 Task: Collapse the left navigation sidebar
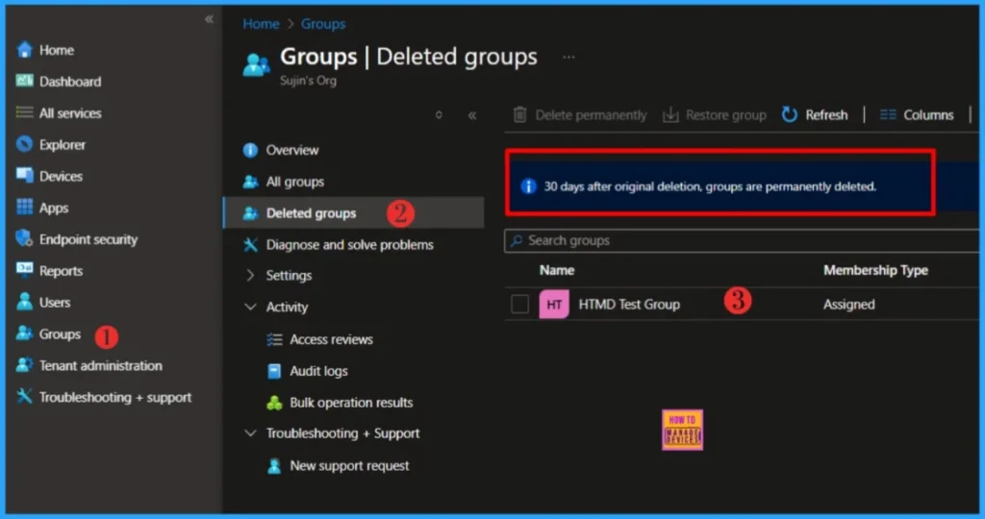pyautogui.click(x=209, y=19)
